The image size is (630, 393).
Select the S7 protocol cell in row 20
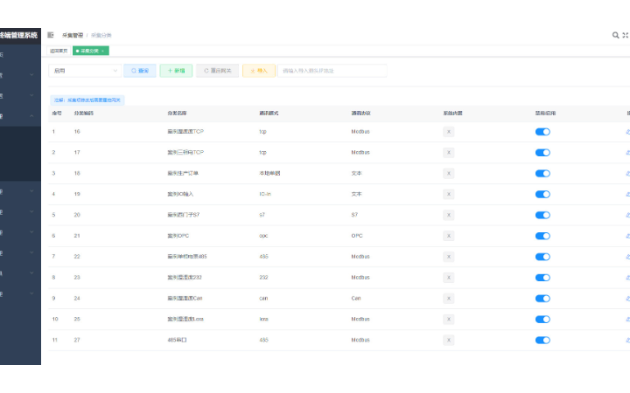354,215
